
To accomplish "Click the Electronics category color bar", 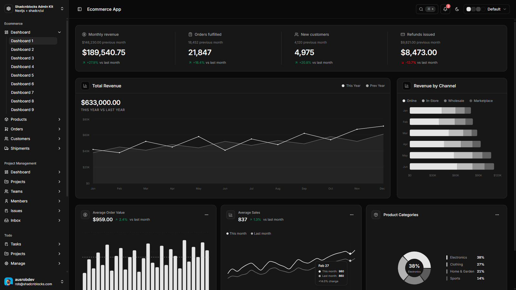I will click(x=447, y=257).
